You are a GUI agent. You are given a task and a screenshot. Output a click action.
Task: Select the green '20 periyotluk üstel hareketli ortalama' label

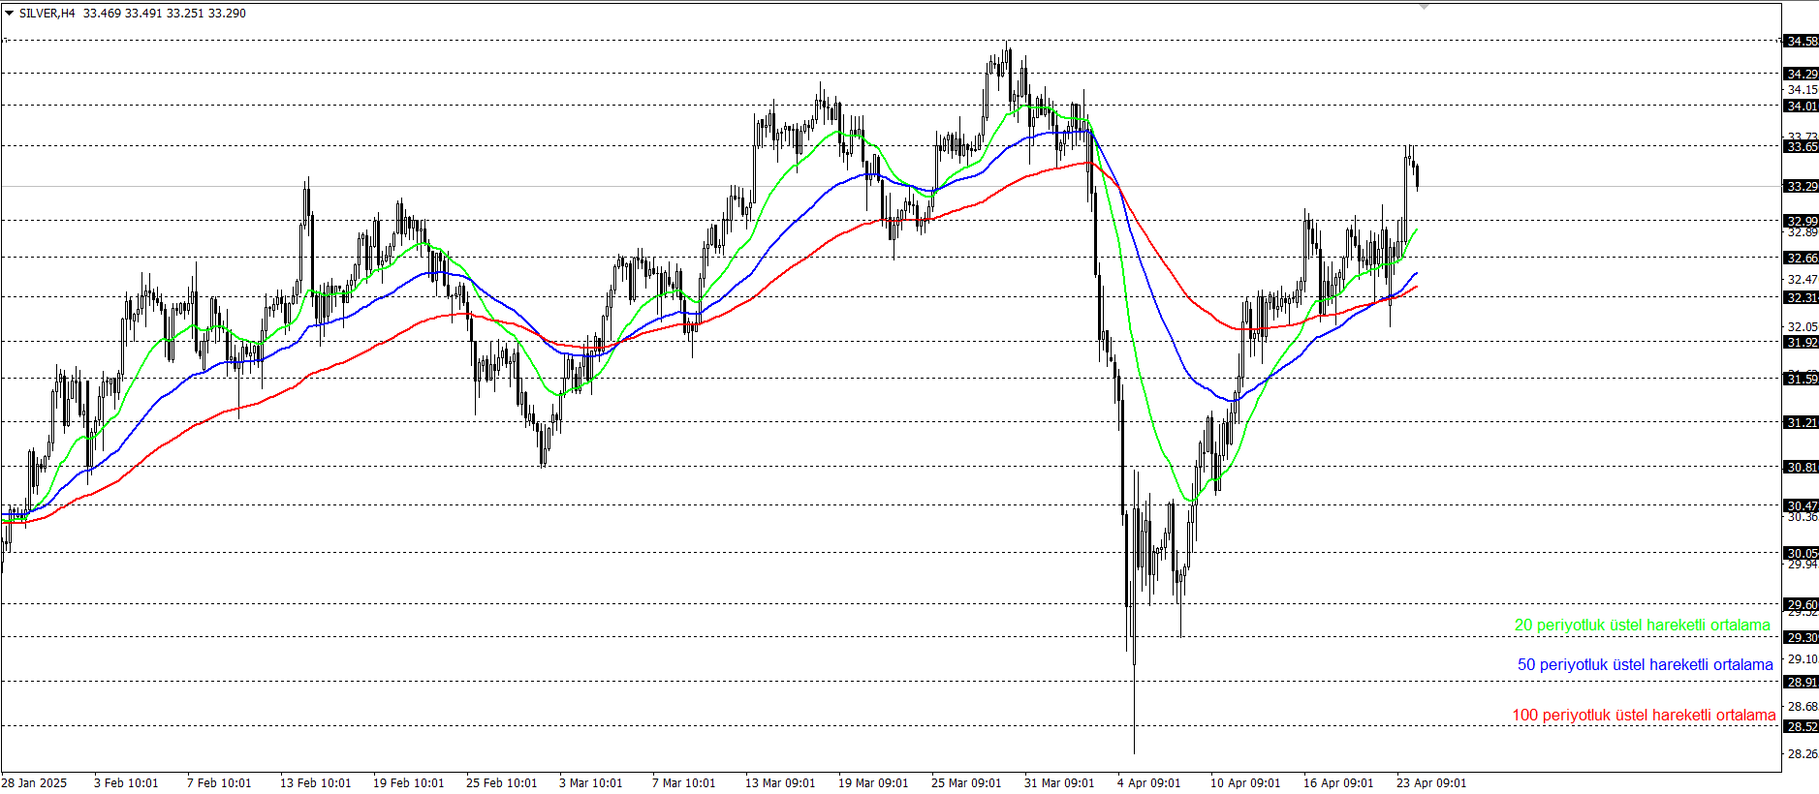(x=1642, y=626)
